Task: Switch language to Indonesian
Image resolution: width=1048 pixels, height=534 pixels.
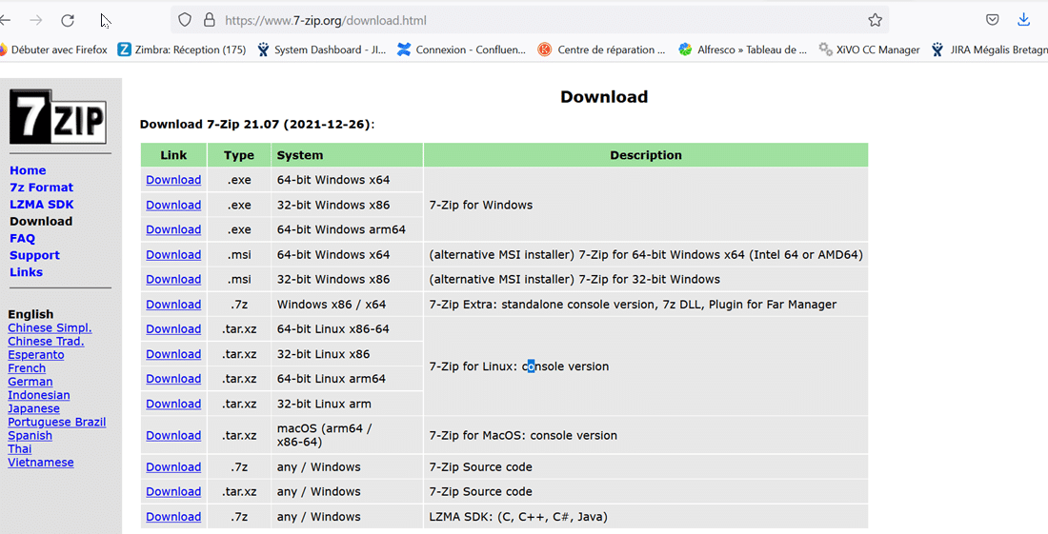Action: pyautogui.click(x=39, y=394)
